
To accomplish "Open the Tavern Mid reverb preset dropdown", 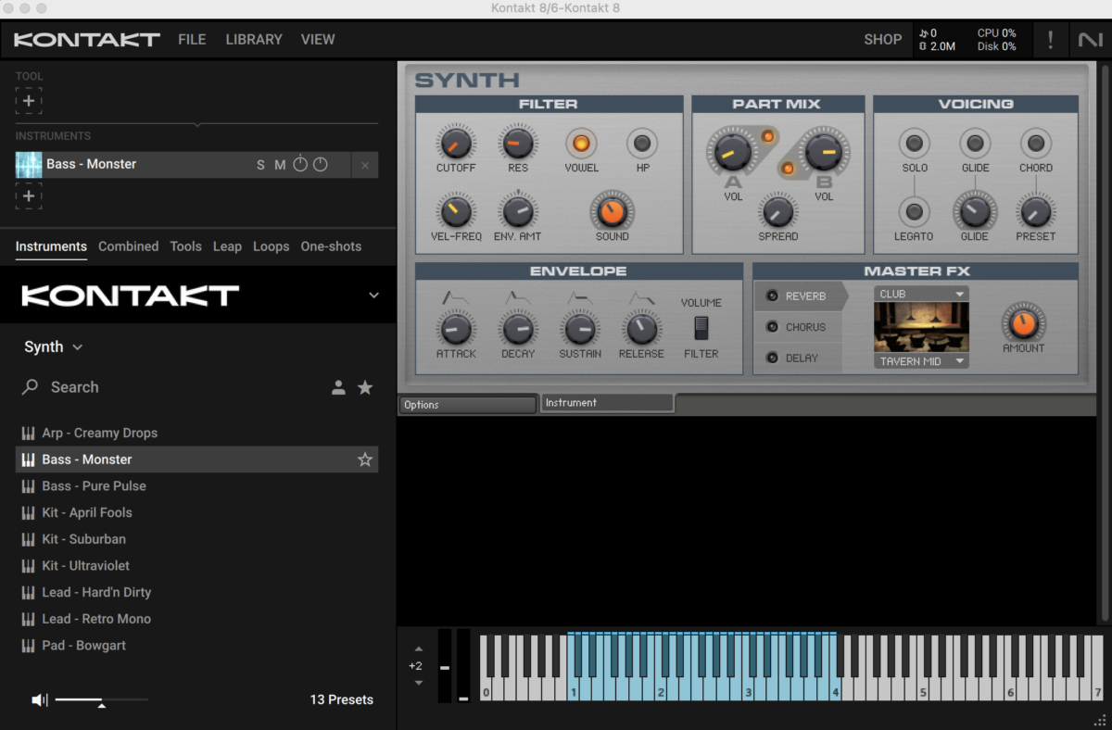I will pyautogui.click(x=921, y=361).
